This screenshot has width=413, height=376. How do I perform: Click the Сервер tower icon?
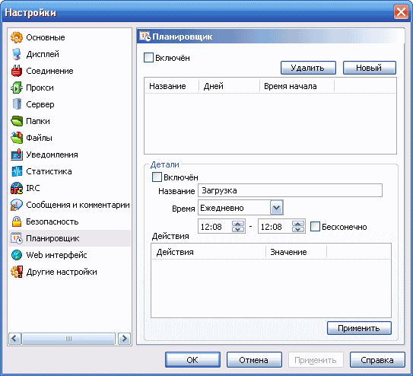(17, 104)
